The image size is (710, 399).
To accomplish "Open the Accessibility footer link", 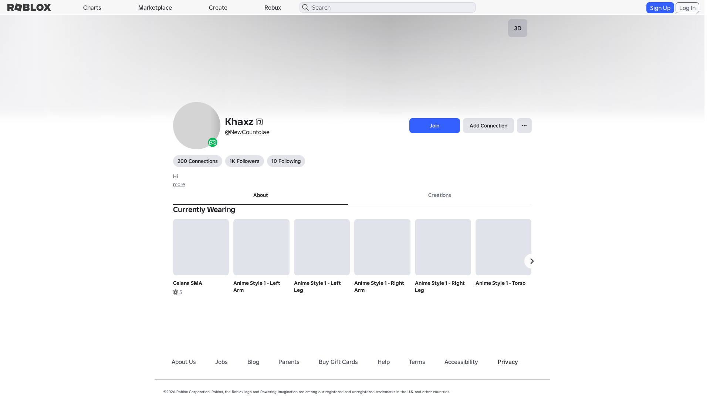I will coord(461,362).
